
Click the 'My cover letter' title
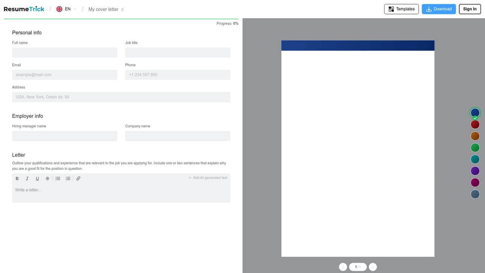[x=103, y=9]
